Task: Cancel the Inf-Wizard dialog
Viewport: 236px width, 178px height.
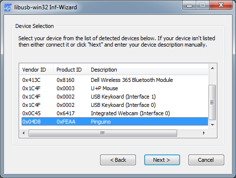Action: click(206, 160)
